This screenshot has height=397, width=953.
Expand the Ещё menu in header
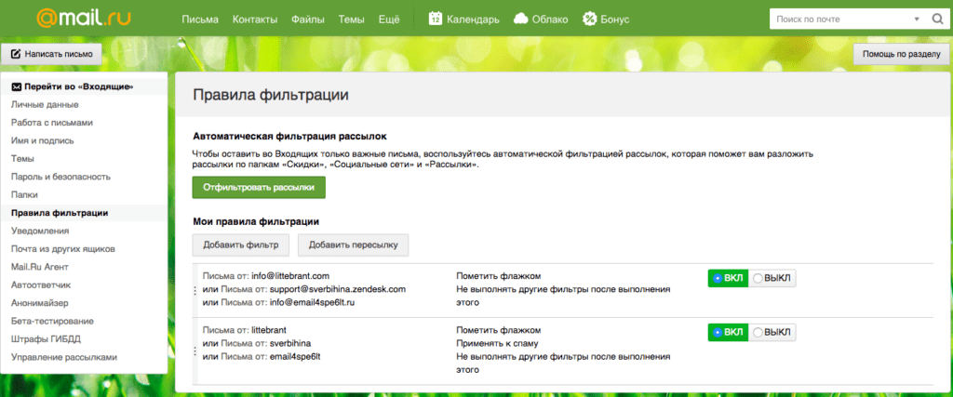[389, 19]
